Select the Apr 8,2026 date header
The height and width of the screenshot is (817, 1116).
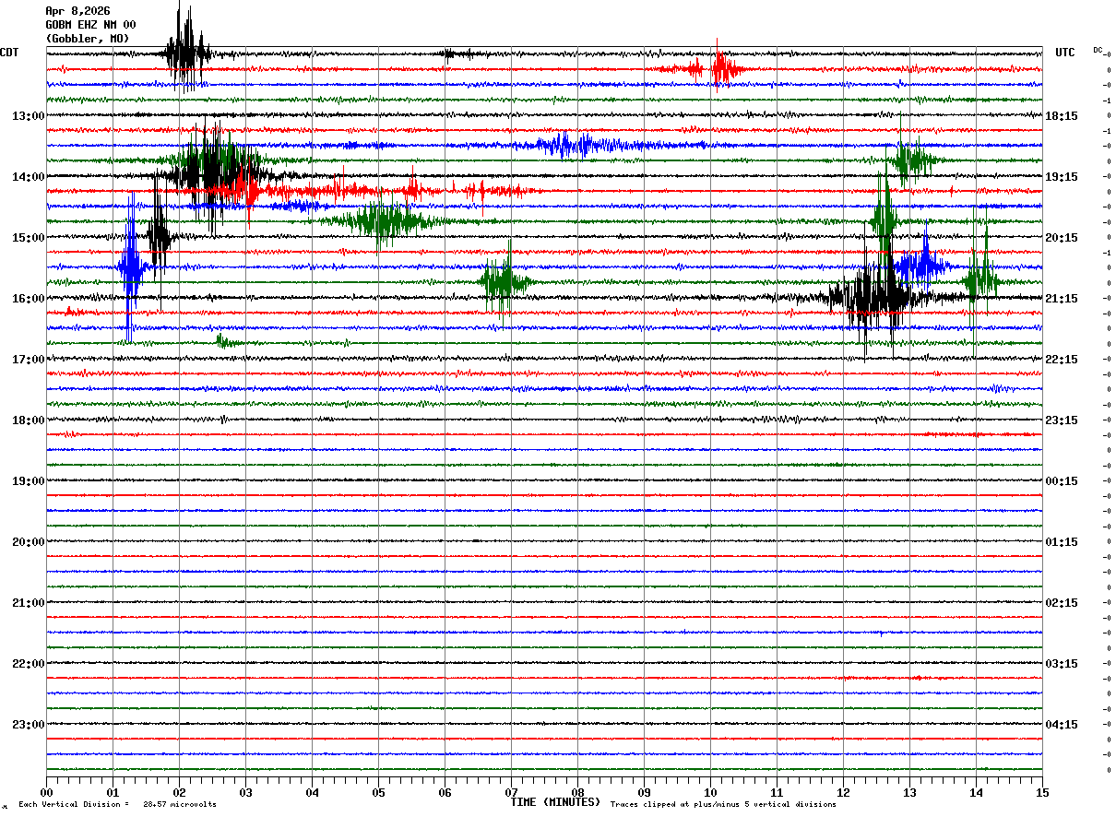click(77, 11)
